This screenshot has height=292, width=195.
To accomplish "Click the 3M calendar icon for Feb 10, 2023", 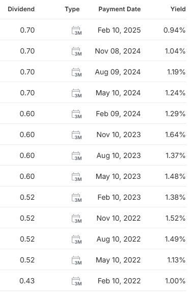I will [x=77, y=197].
